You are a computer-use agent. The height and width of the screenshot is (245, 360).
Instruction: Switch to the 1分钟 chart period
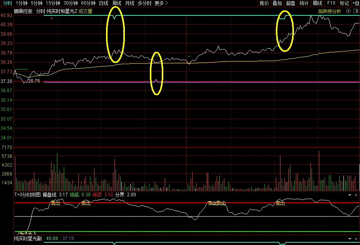coord(22,3)
